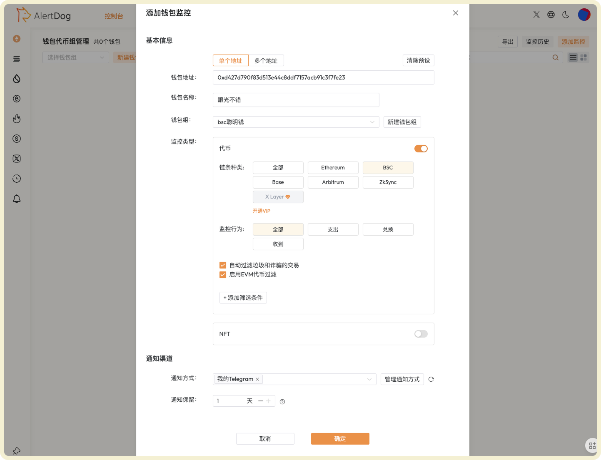Open the 开通VIP link

262,211
